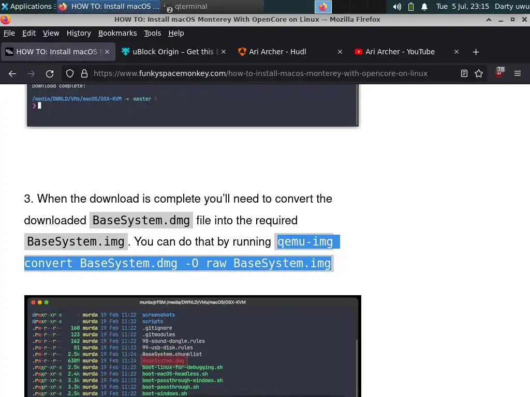The height and width of the screenshot is (397, 530).
Task: Open the File menu
Action: point(9,33)
